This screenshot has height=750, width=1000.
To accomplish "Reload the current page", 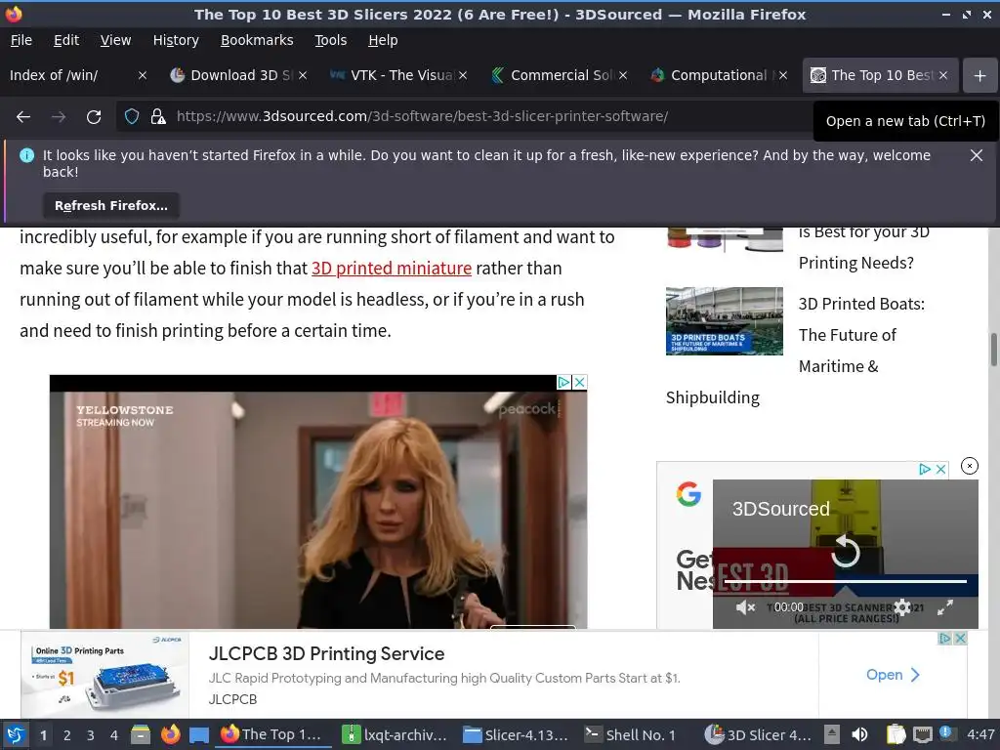I will tap(94, 117).
